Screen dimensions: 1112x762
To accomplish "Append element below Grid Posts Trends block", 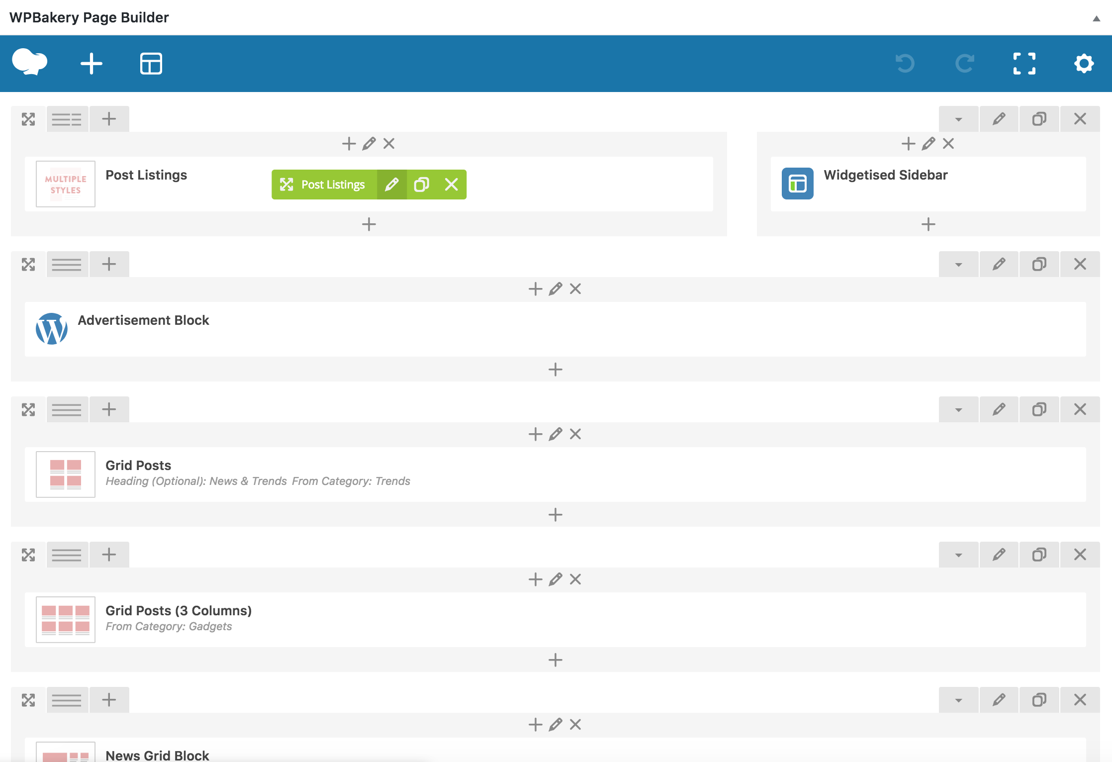I will [x=556, y=515].
